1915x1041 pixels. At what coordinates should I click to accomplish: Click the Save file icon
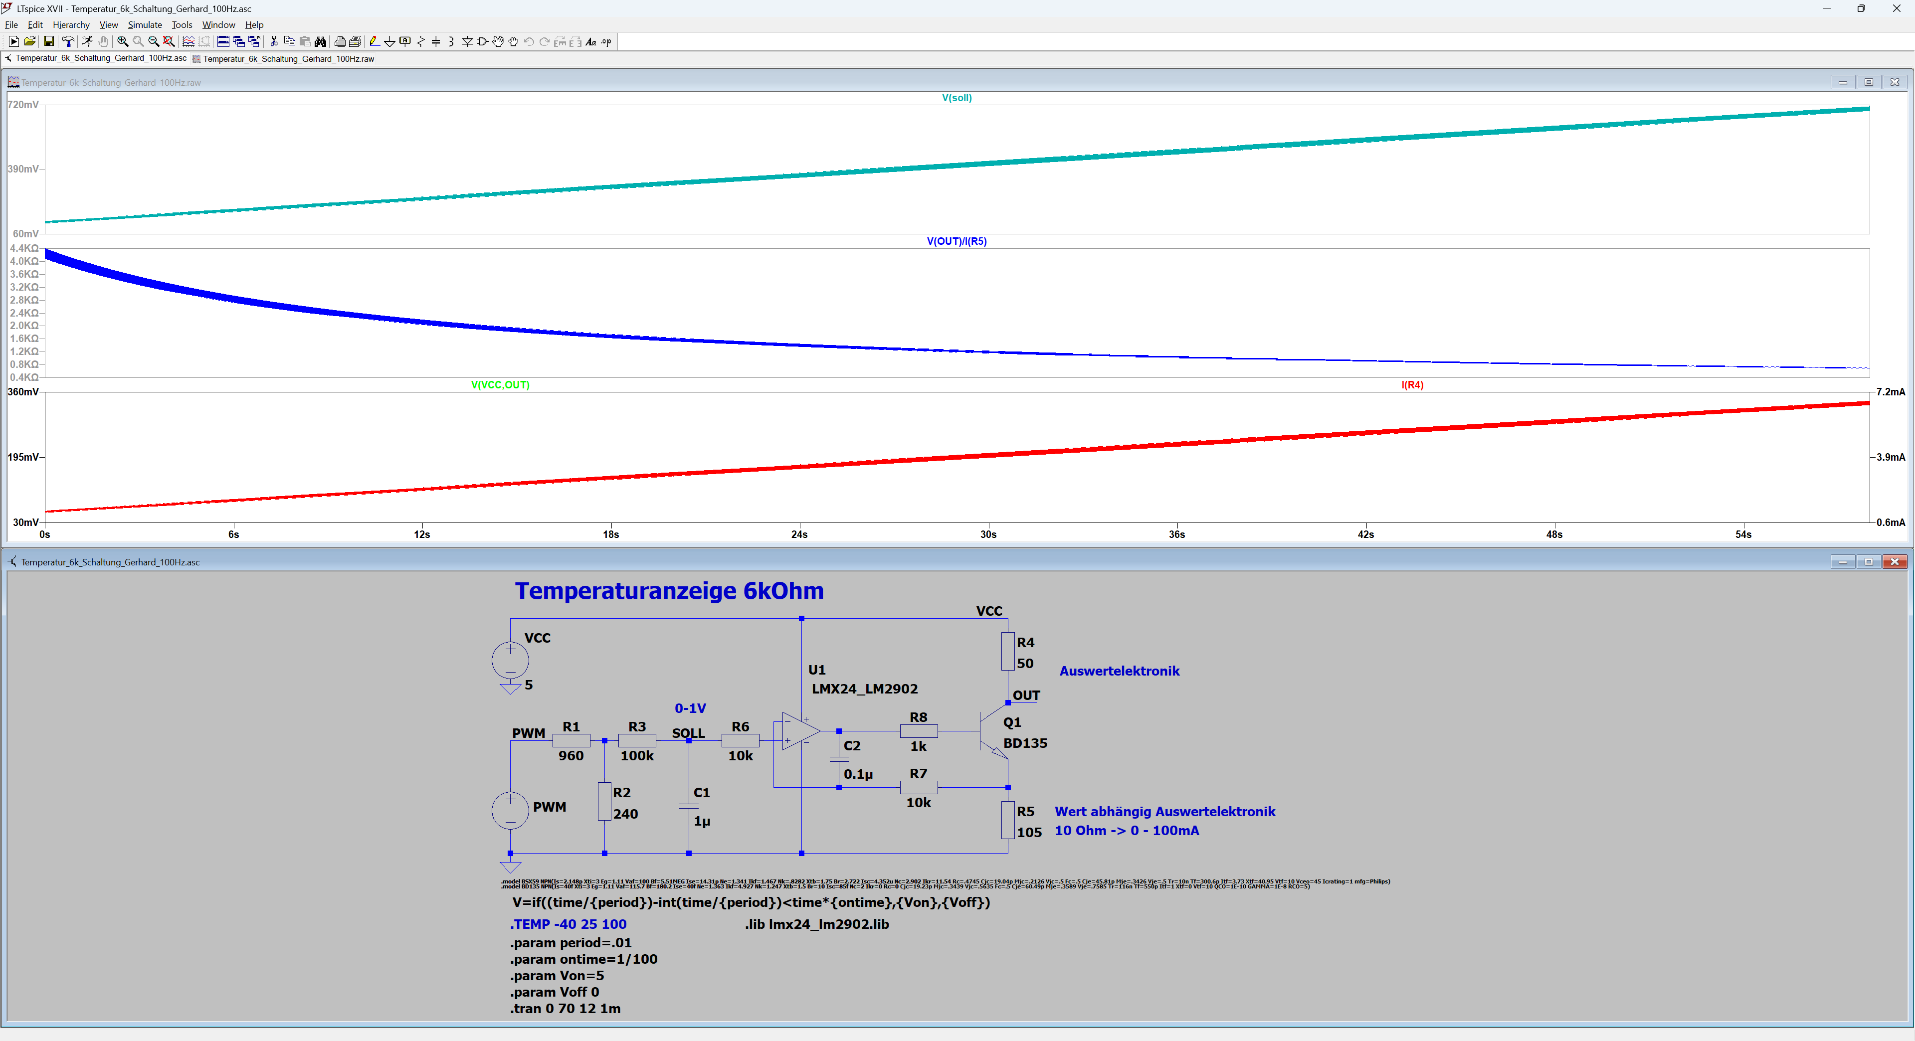[x=48, y=41]
